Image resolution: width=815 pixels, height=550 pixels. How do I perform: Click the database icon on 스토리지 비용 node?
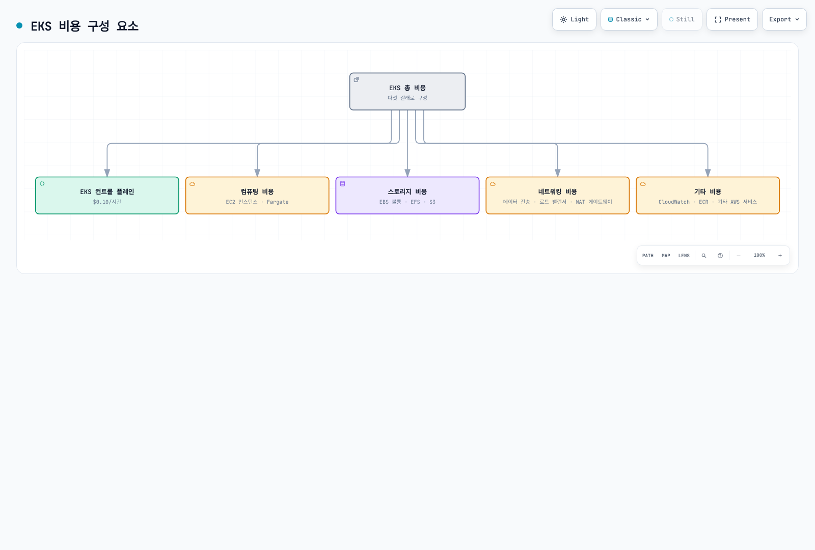(x=343, y=184)
